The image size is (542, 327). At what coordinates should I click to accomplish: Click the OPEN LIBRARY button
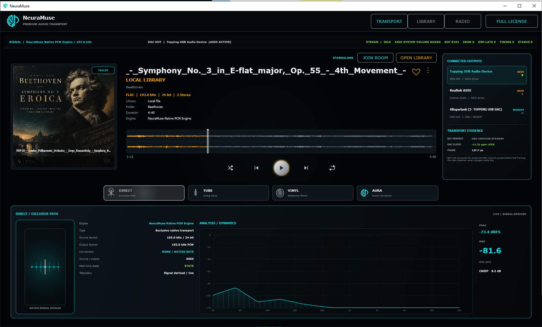point(416,58)
